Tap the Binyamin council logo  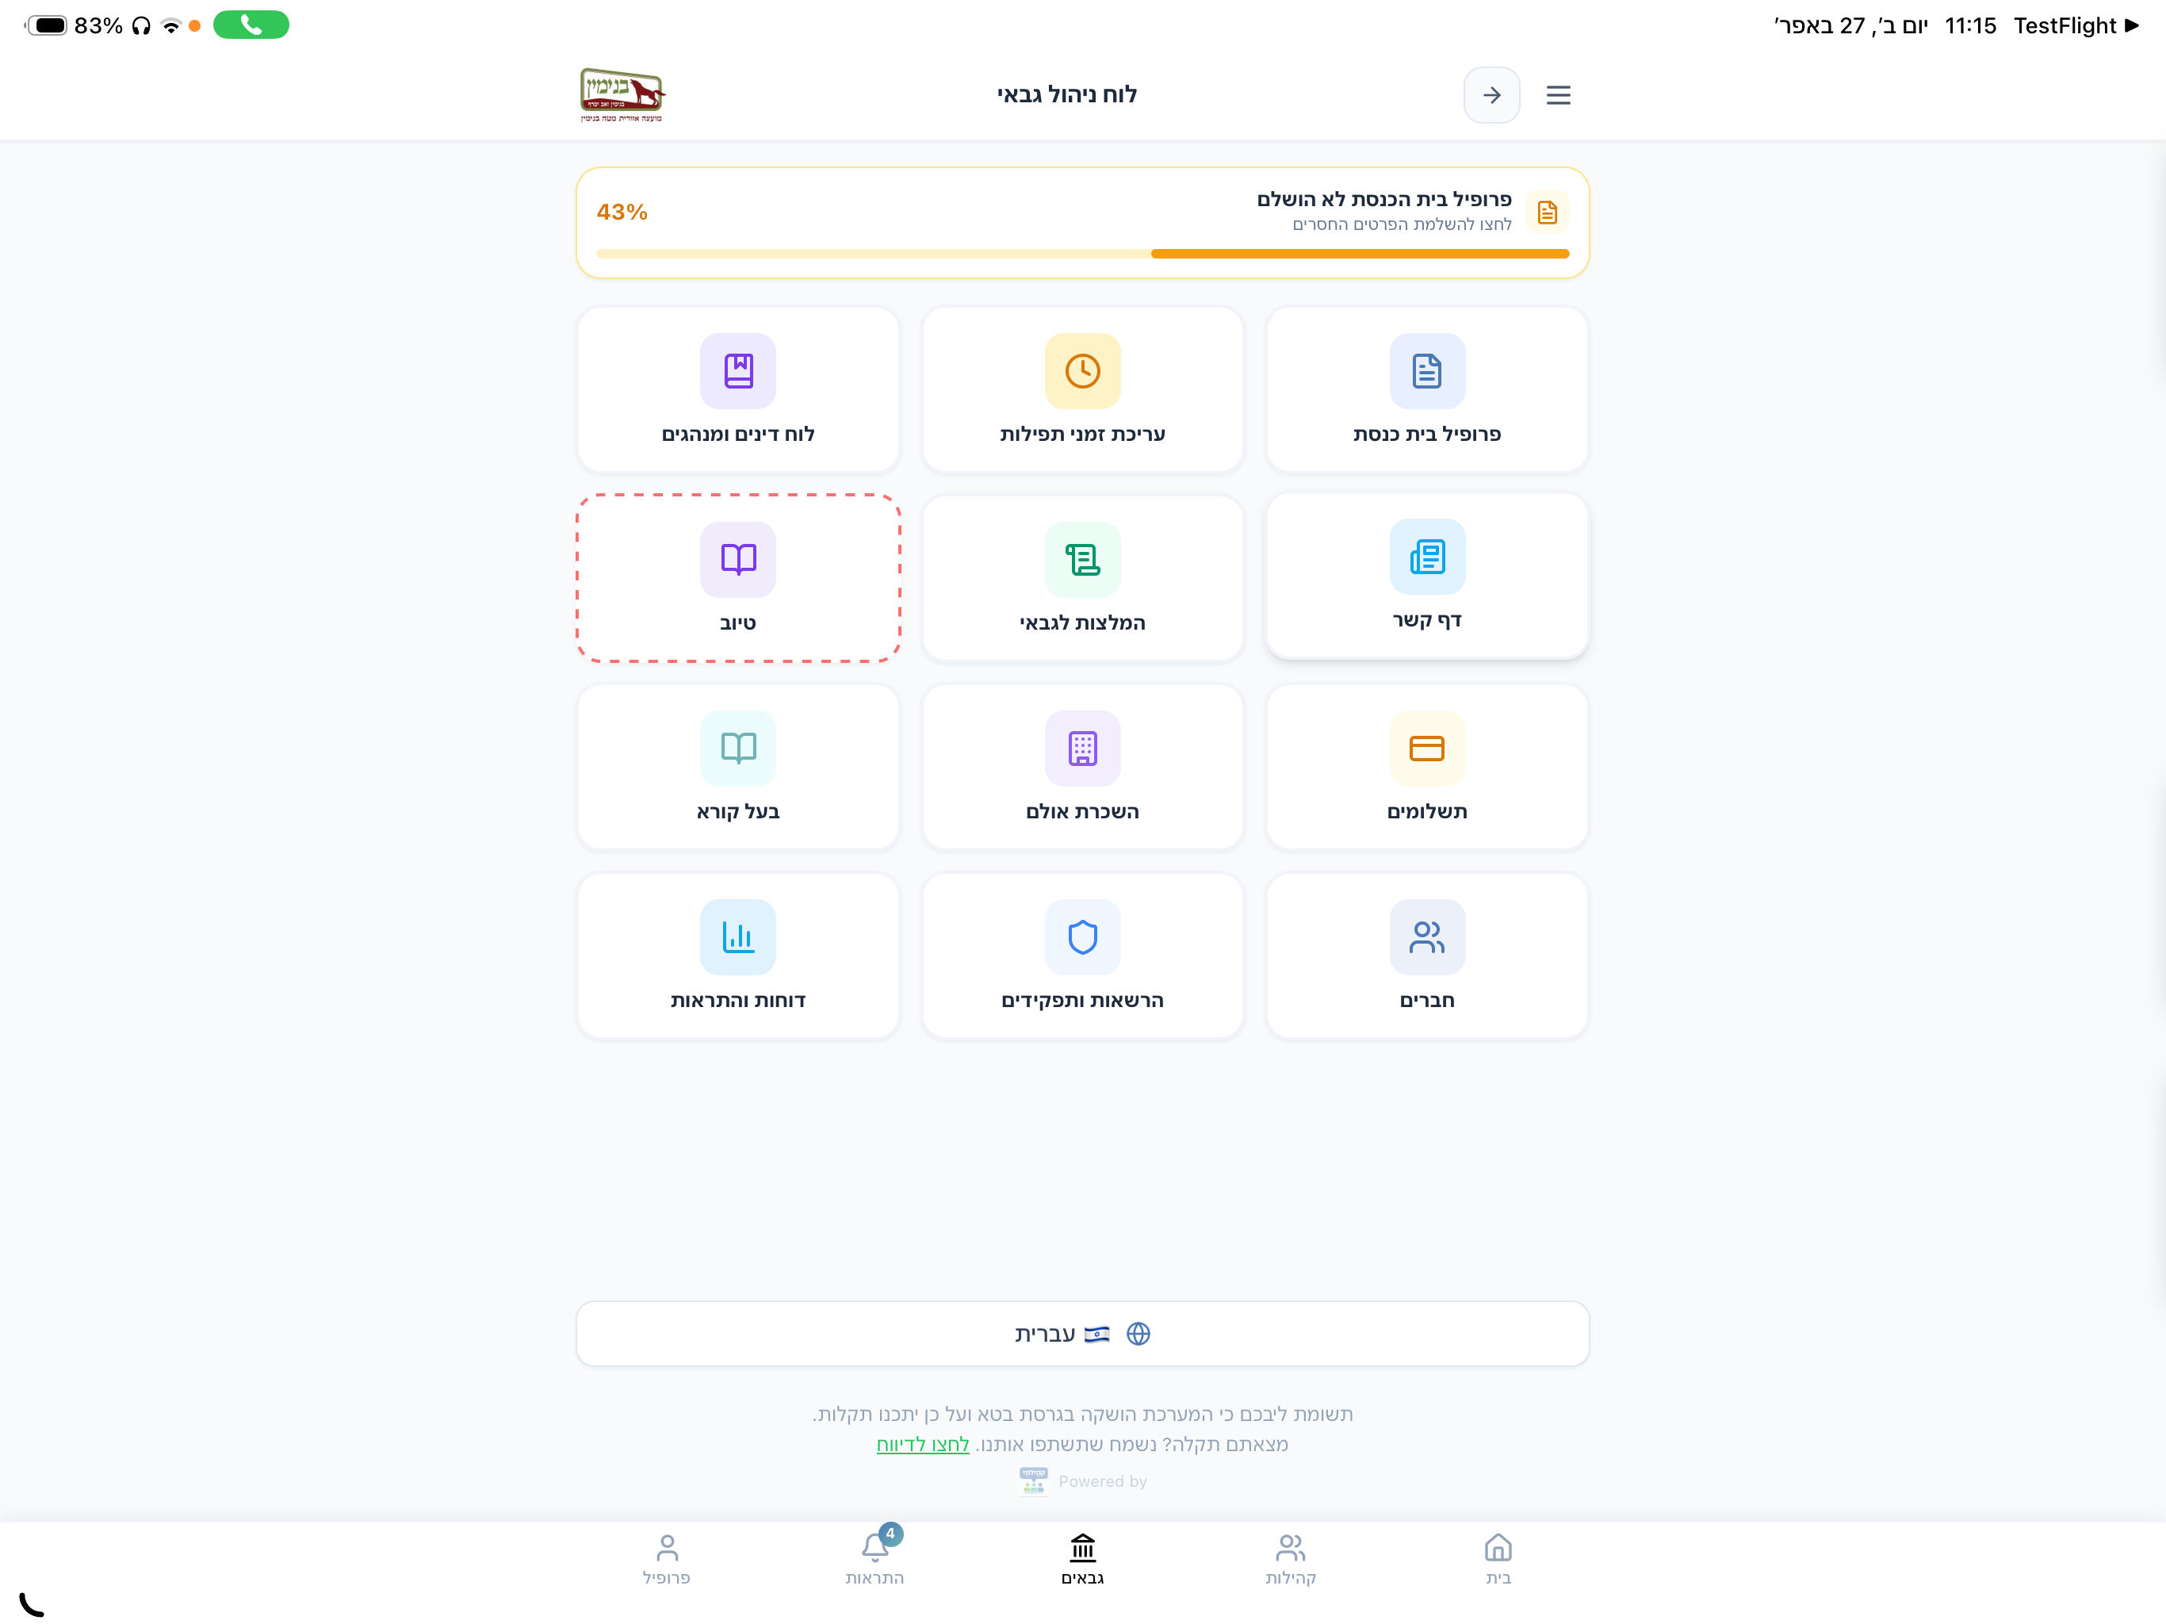[x=623, y=95]
